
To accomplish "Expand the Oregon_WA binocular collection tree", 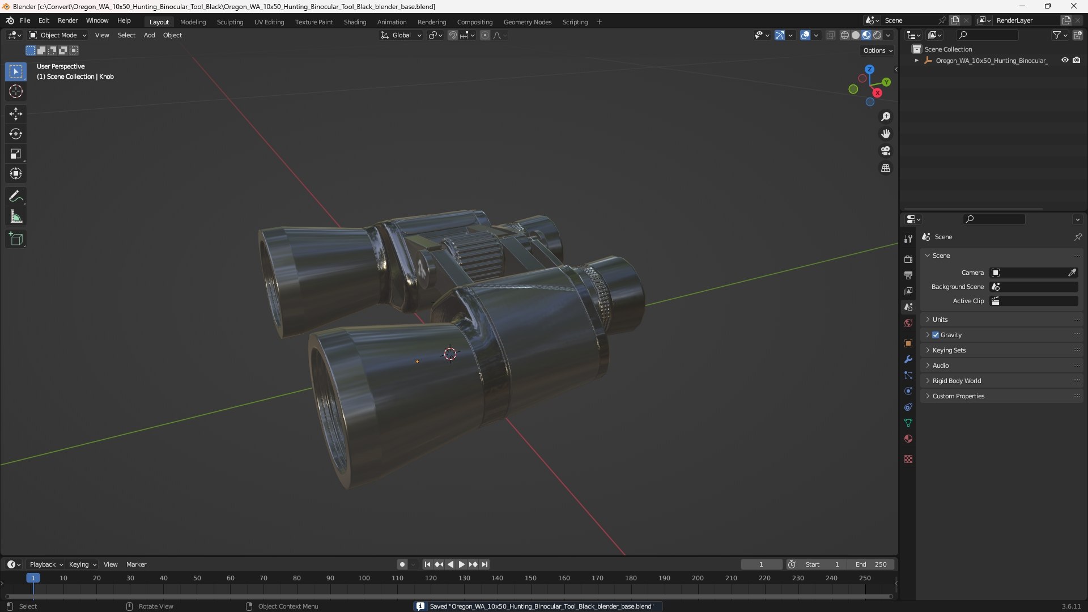I will pyautogui.click(x=916, y=60).
